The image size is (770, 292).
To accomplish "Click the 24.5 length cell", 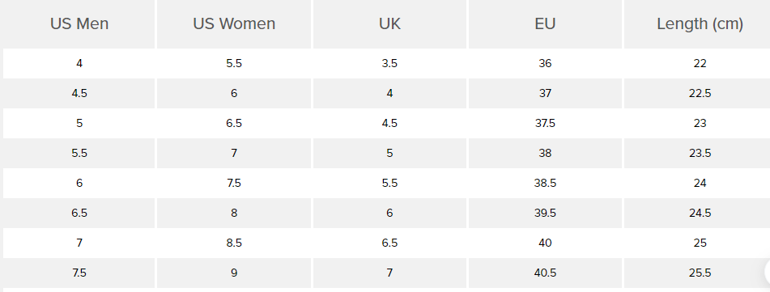I will [700, 213].
